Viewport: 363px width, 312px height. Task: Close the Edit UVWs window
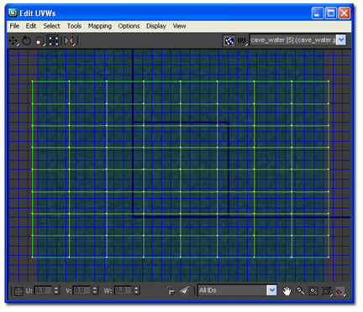pos(345,13)
